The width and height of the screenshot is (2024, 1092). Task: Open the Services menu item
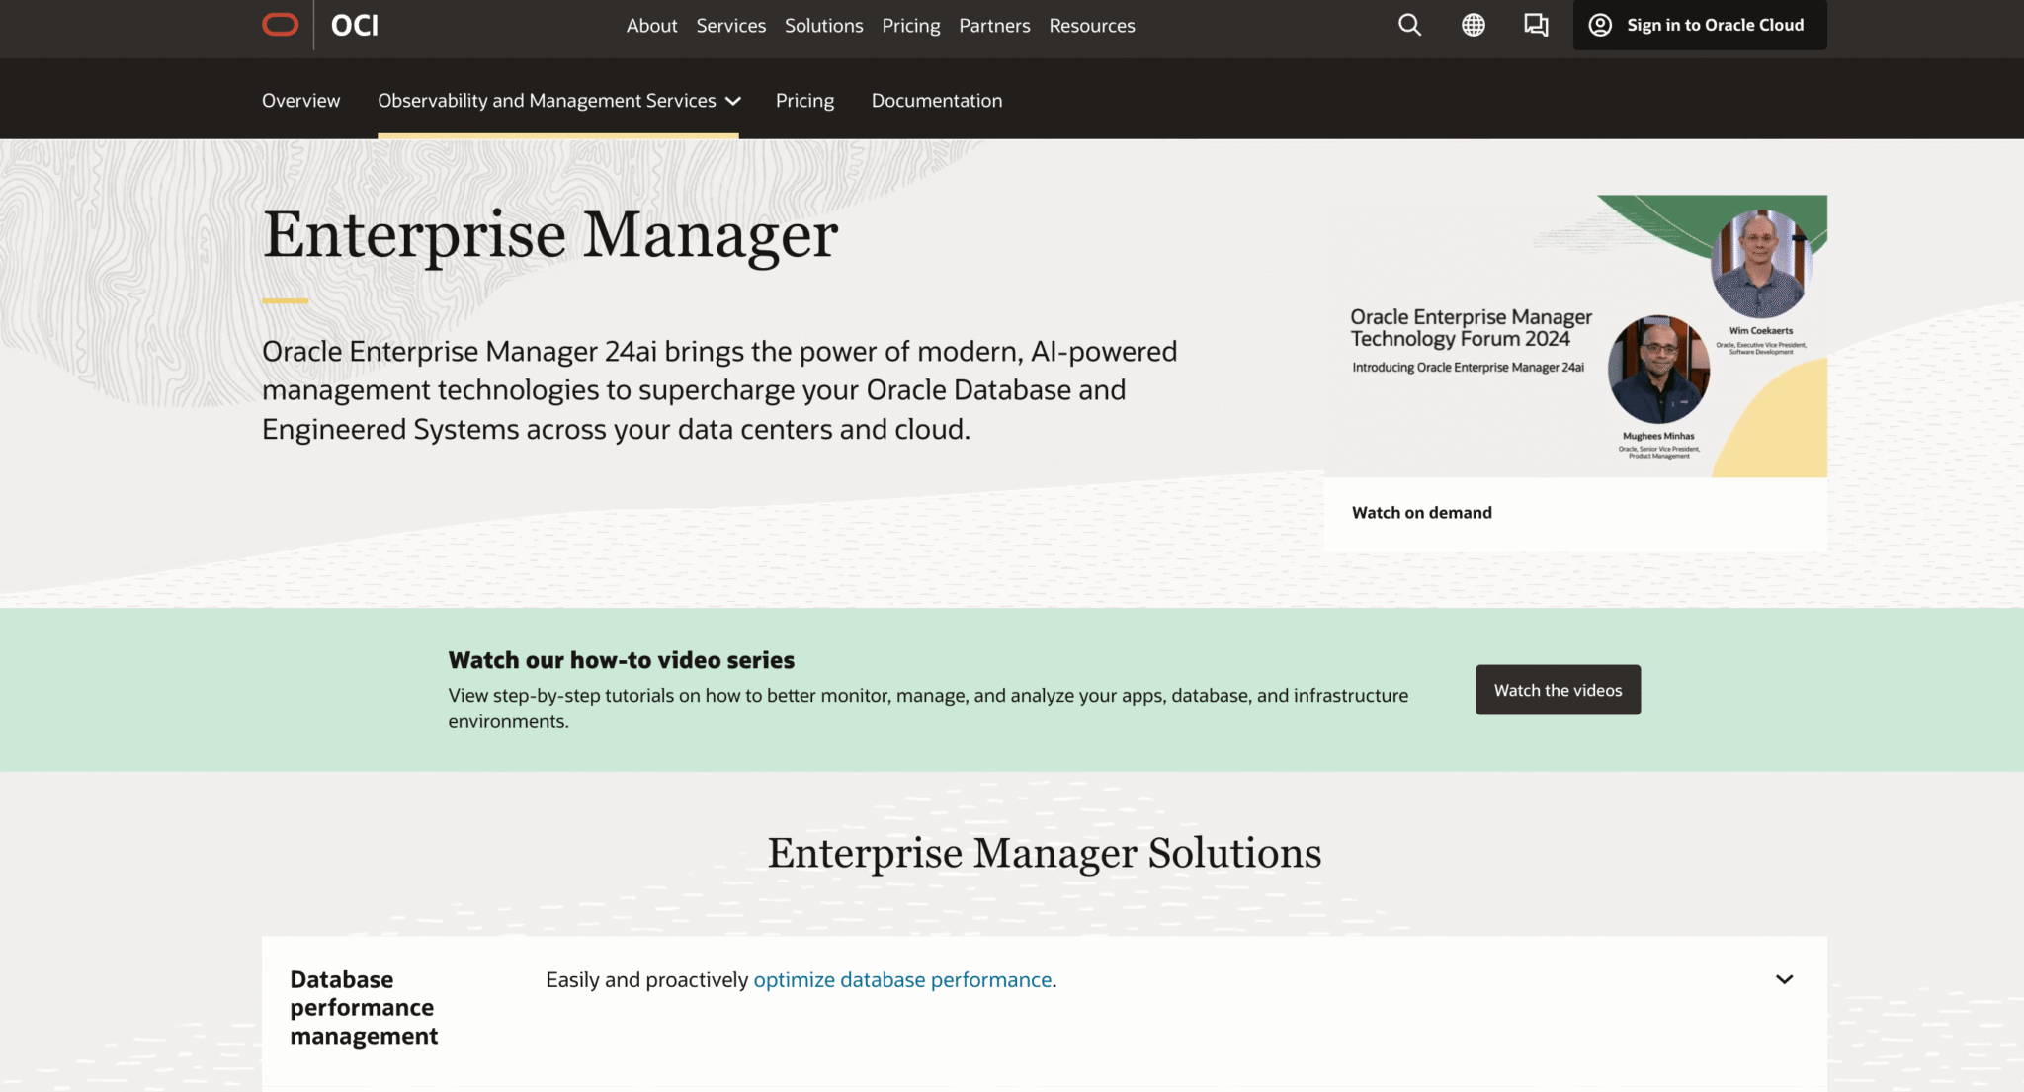click(730, 25)
